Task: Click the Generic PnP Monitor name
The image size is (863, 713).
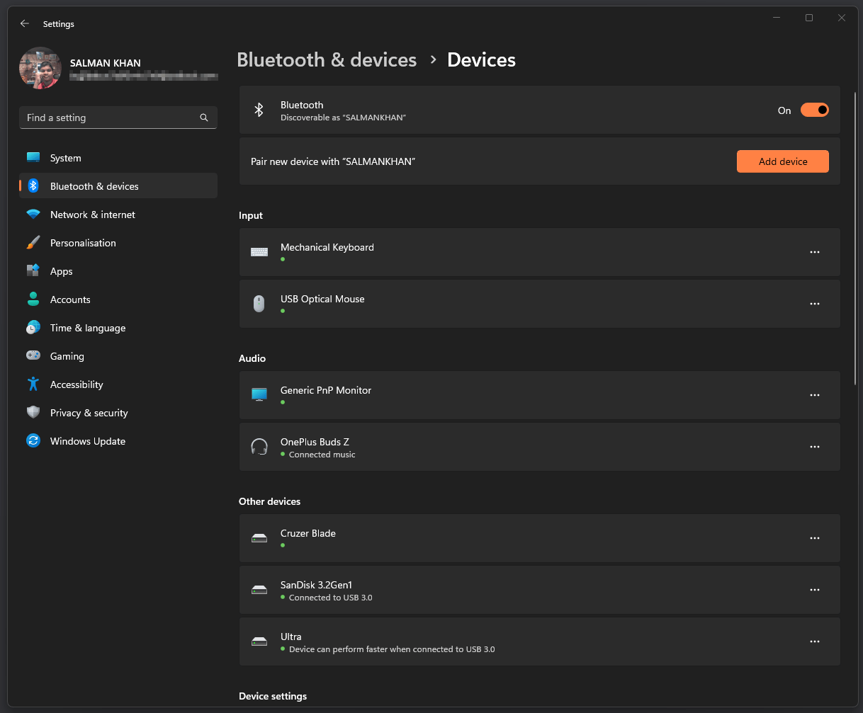Action: tap(326, 390)
